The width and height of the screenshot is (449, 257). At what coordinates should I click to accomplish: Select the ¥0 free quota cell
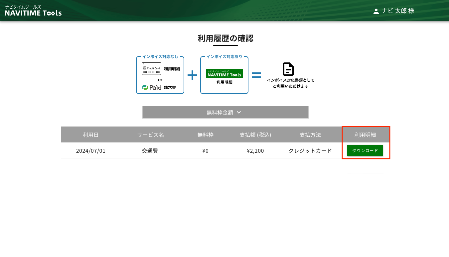pyautogui.click(x=206, y=151)
